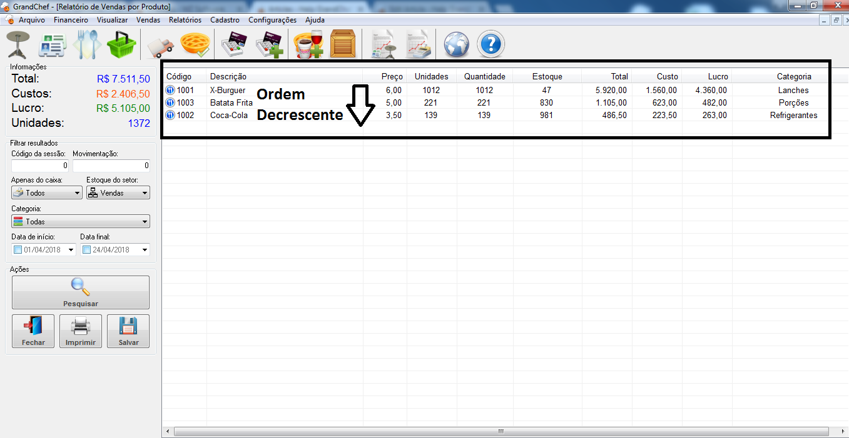This screenshot has width=849, height=438.
Task: Open the Relatórios menu
Action: tap(185, 20)
